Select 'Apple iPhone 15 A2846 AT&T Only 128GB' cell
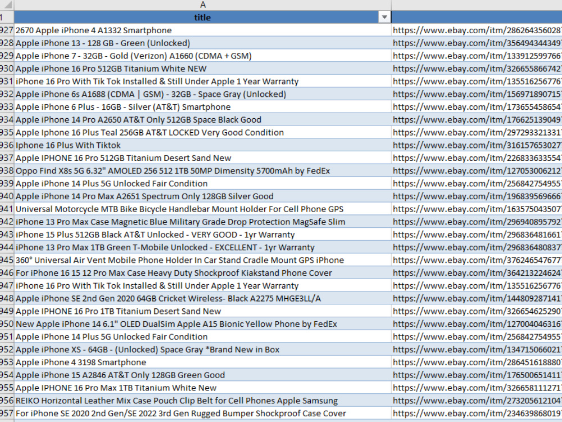This screenshot has width=562, height=422. pyautogui.click(x=202, y=375)
